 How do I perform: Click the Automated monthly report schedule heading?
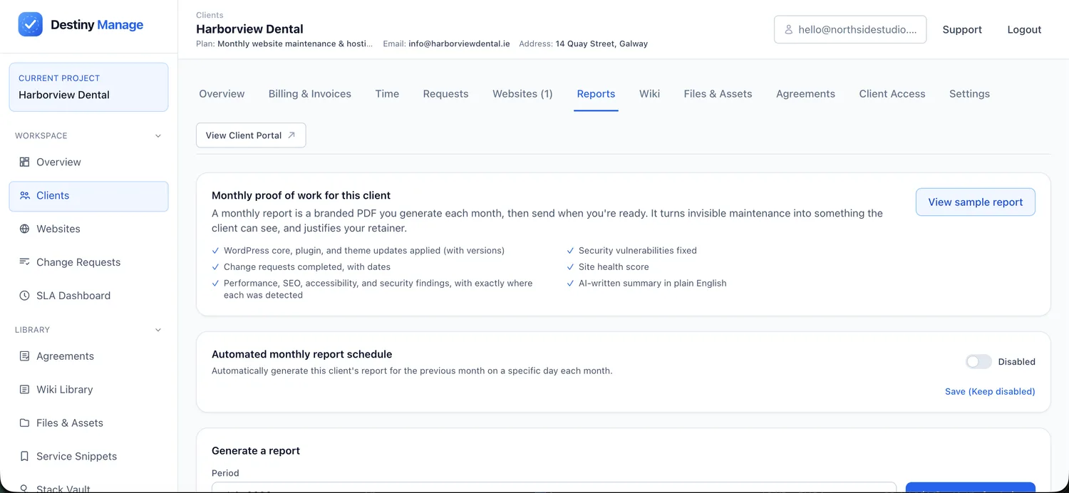301,354
